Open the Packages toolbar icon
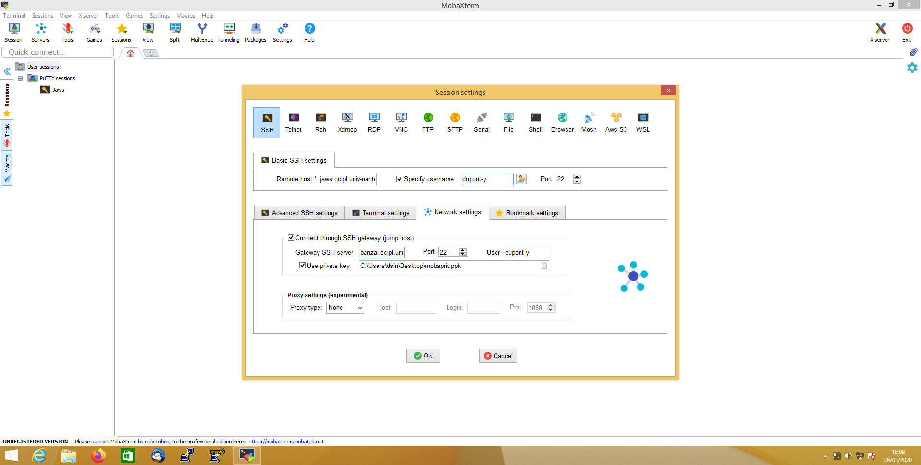Image resolution: width=921 pixels, height=465 pixels. point(256,33)
